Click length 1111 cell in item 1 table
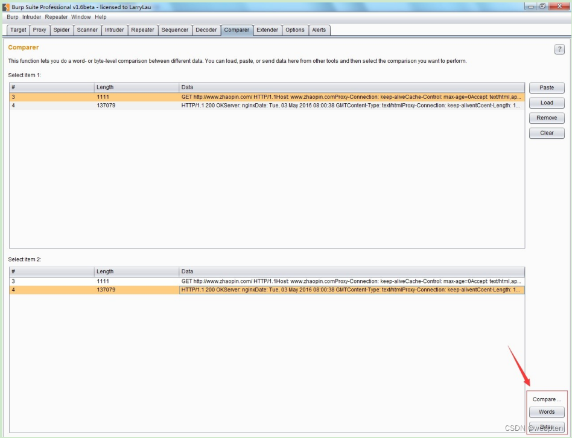Viewport: 572px width, 438px height. click(x=136, y=97)
